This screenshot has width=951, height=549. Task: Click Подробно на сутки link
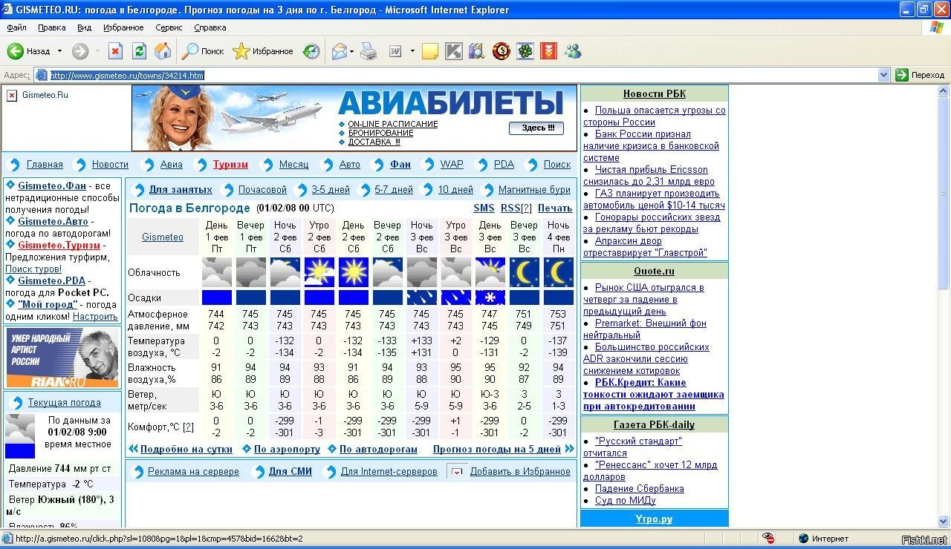[x=186, y=450]
